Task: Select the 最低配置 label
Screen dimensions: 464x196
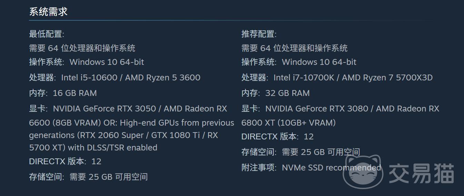Action: click(47, 34)
